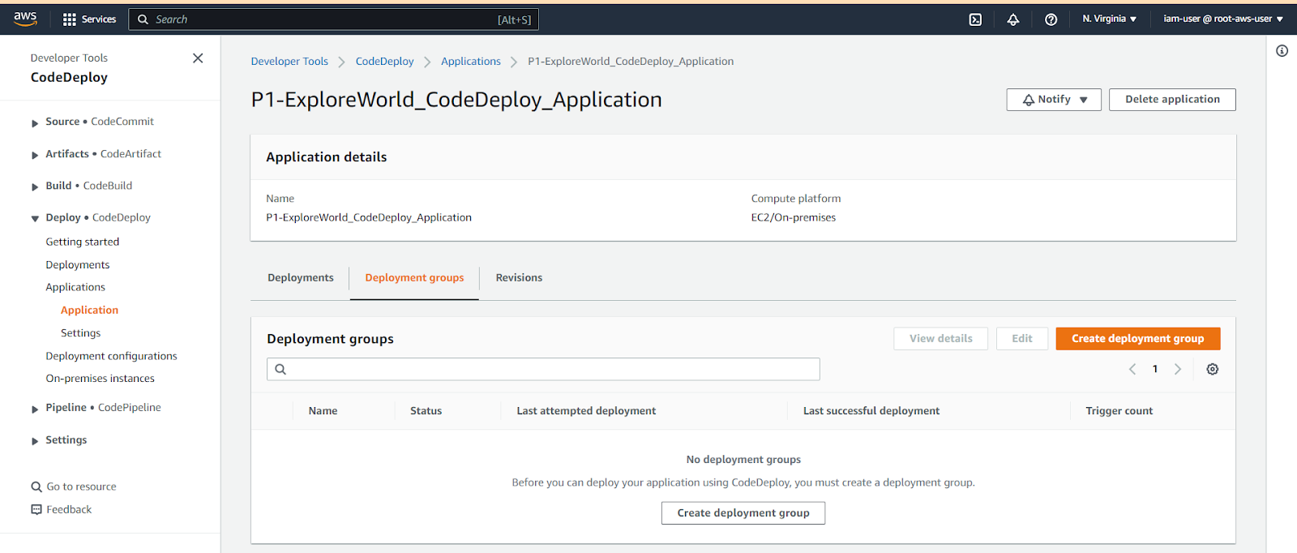Viewport: 1297px width, 553px height.
Task: Go to the next page arrow in pagination
Action: [x=1178, y=369]
